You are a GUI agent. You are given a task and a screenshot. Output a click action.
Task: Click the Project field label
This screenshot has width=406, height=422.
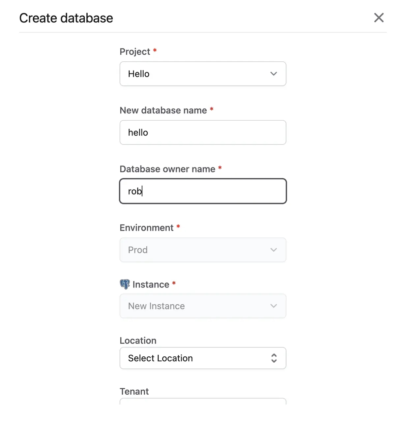(135, 52)
